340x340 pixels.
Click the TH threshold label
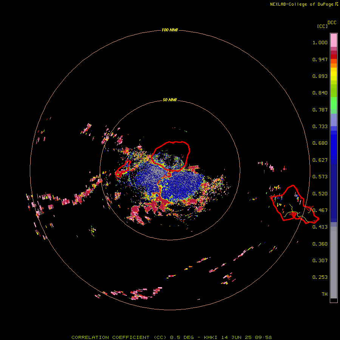click(x=325, y=294)
